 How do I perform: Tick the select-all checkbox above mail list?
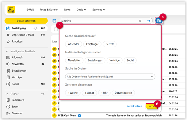coord(56,29)
